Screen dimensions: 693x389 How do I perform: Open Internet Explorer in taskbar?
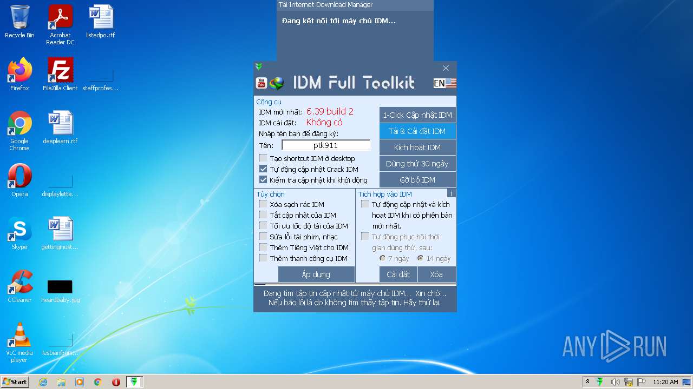point(43,382)
